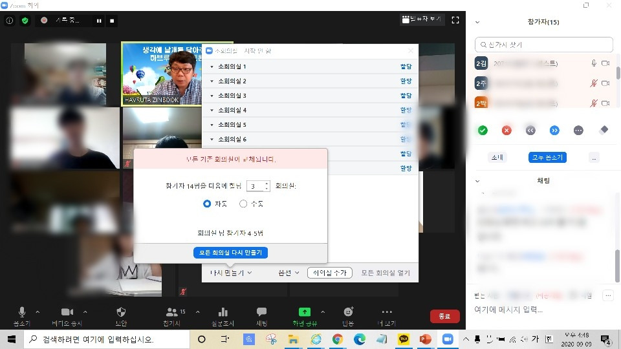Open the Polls bar chart icon
Image resolution: width=621 pixels, height=349 pixels.
[x=223, y=312]
